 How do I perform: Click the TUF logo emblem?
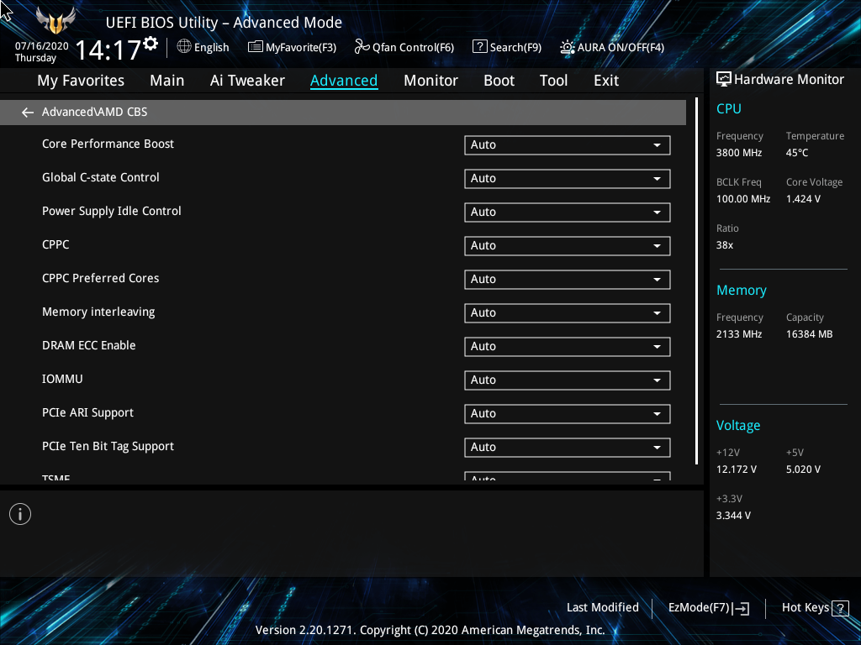pyautogui.click(x=55, y=21)
